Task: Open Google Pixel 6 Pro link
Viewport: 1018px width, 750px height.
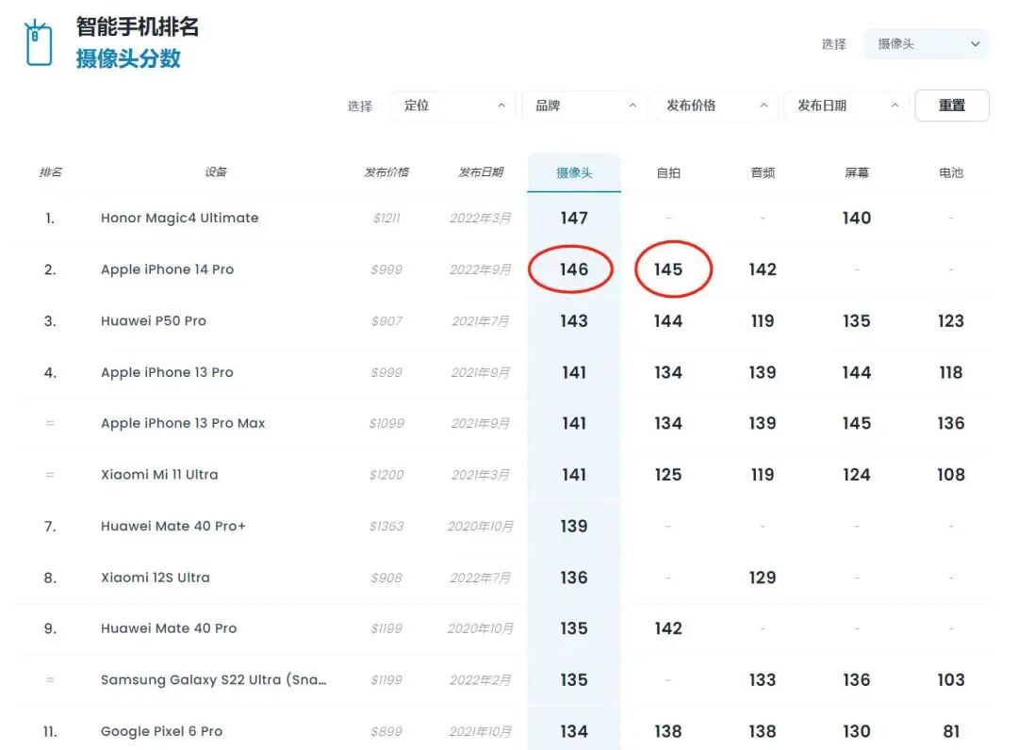Action: [161, 731]
